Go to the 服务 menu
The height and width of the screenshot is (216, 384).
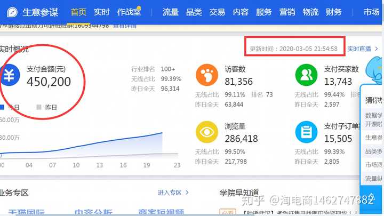(264, 12)
